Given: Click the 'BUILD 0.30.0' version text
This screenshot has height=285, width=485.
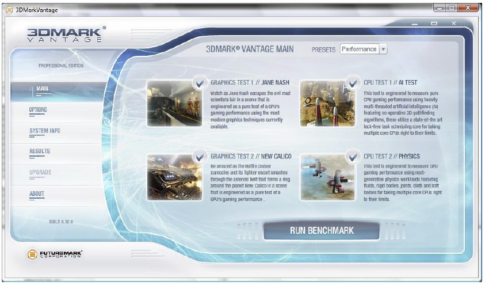Looking at the screenshot, I should click(61, 222).
